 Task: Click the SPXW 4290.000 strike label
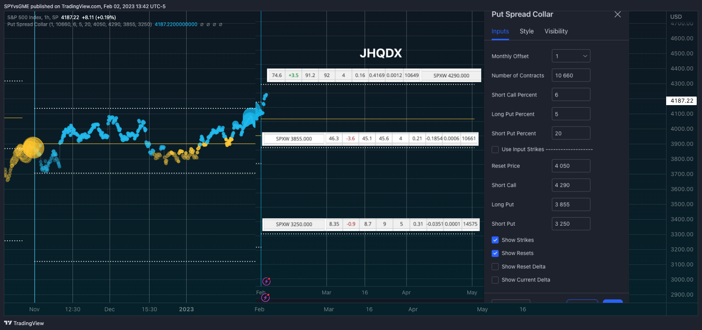tap(451, 75)
